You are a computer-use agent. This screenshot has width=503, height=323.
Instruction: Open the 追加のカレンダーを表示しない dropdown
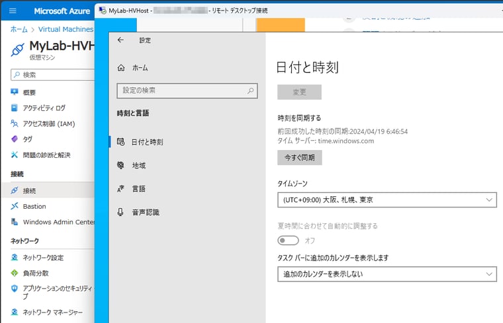[387, 274]
